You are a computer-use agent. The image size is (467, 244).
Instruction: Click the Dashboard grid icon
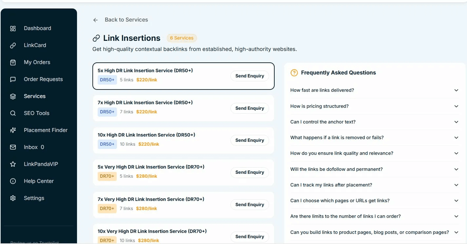[13, 28]
